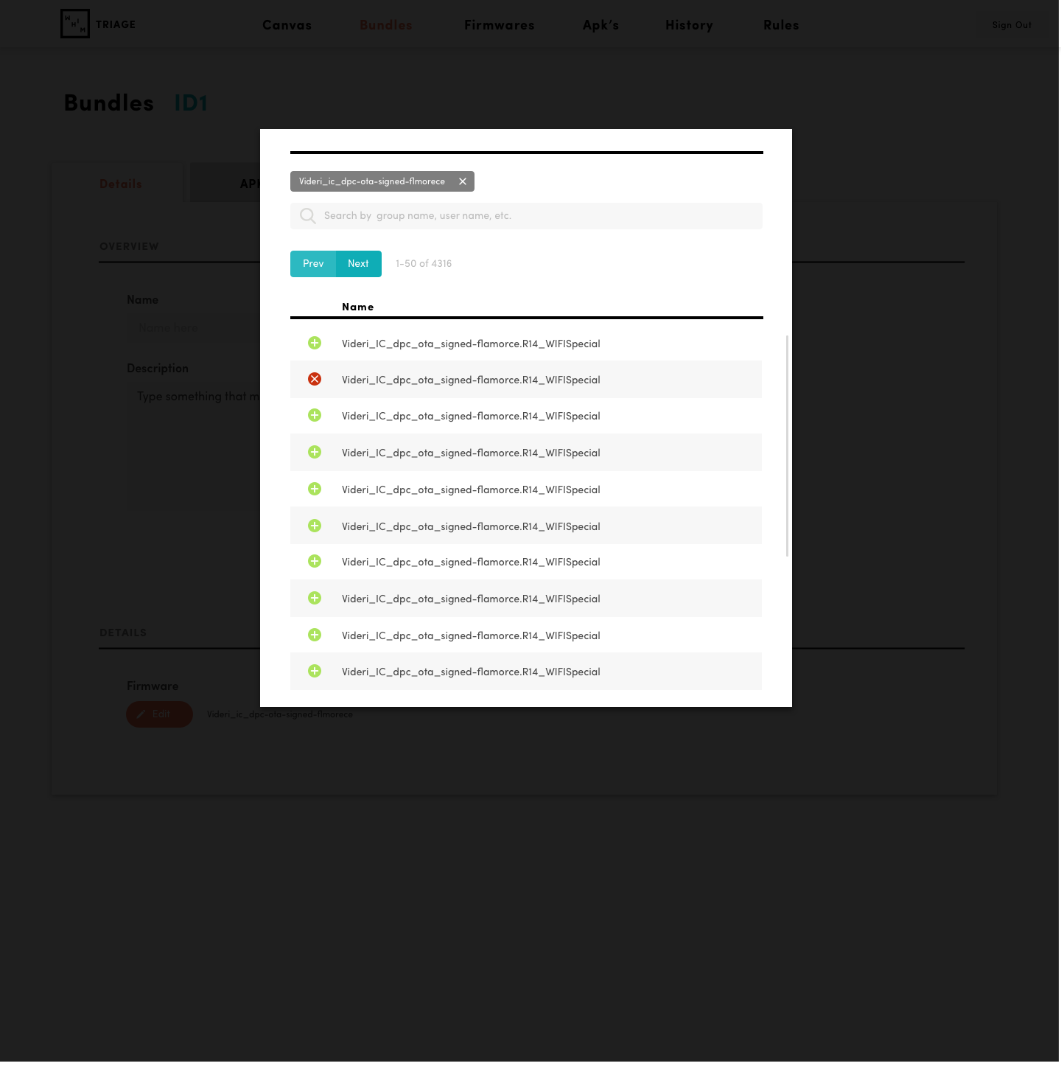Open the Canvas nav item
Image resolution: width=1061 pixels, height=1066 pixels.
tap(287, 25)
